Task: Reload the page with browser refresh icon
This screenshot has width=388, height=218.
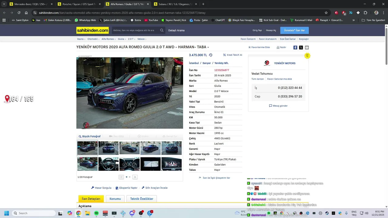Action: point(19,13)
